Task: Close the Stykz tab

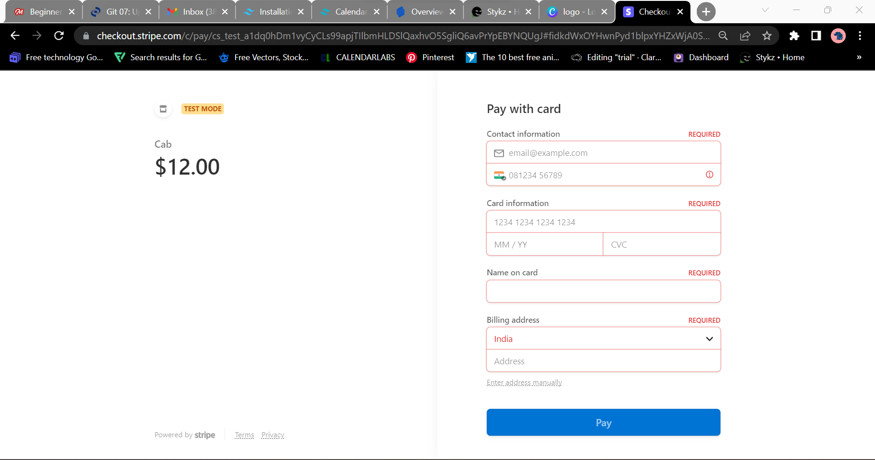Action: click(x=528, y=12)
